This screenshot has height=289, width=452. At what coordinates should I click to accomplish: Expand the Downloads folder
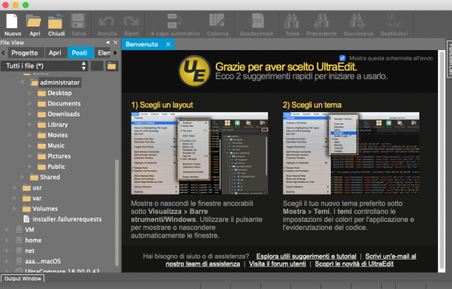point(30,114)
